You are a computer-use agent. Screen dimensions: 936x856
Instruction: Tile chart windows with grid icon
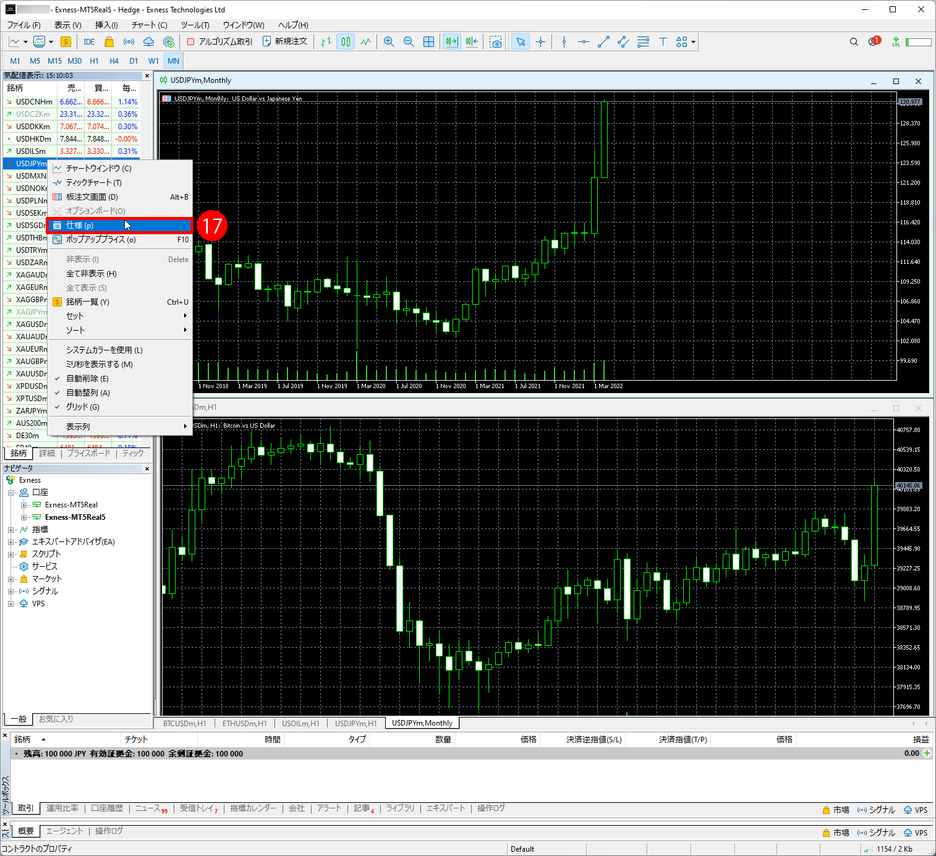click(428, 42)
